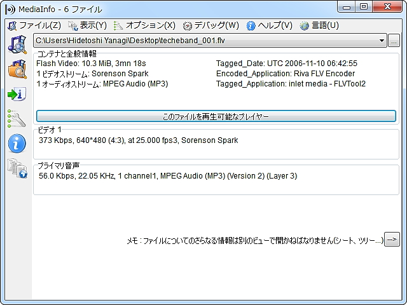This screenshot has height=305, width=407.
Task: Select the techeband_001.flv path field
Action: (210, 41)
